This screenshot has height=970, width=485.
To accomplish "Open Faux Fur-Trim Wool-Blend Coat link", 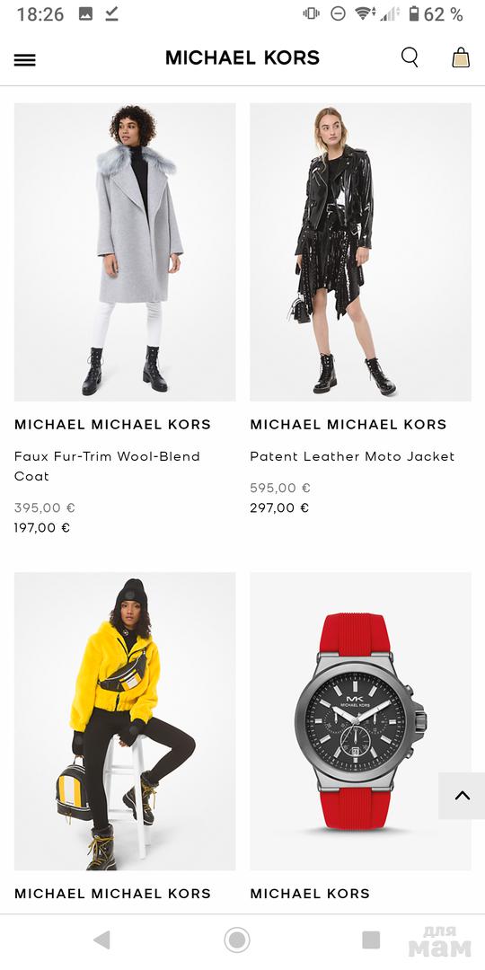I will 107,466.
